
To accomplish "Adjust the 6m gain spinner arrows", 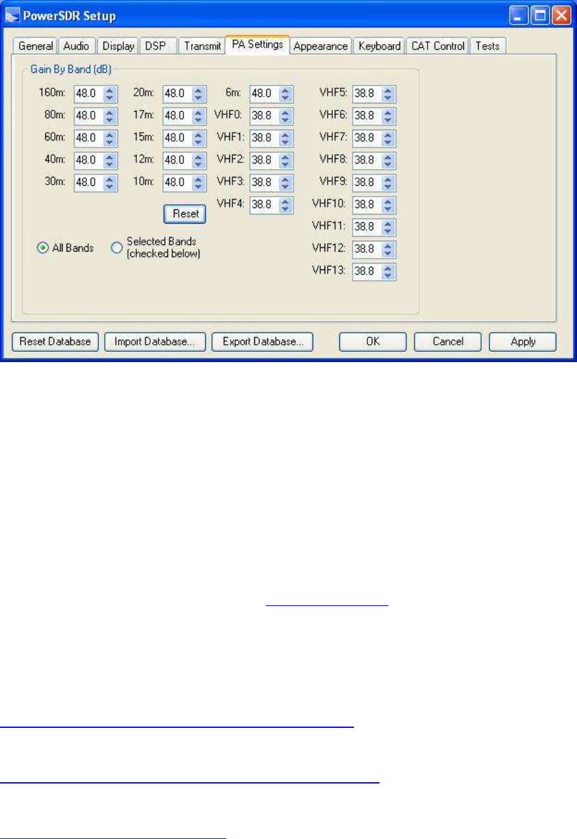I will (286, 94).
